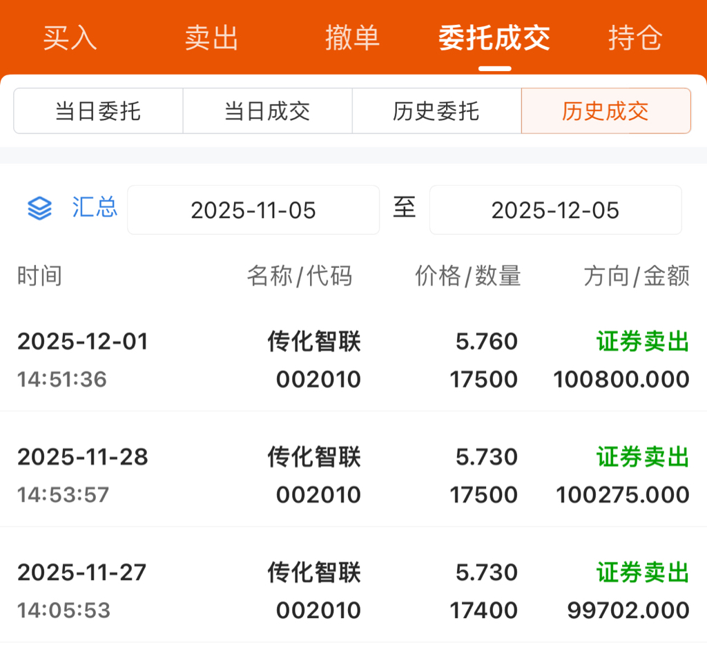The image size is (707, 647).
Task: Tap the 方向/金额 column header
Action: (636, 276)
